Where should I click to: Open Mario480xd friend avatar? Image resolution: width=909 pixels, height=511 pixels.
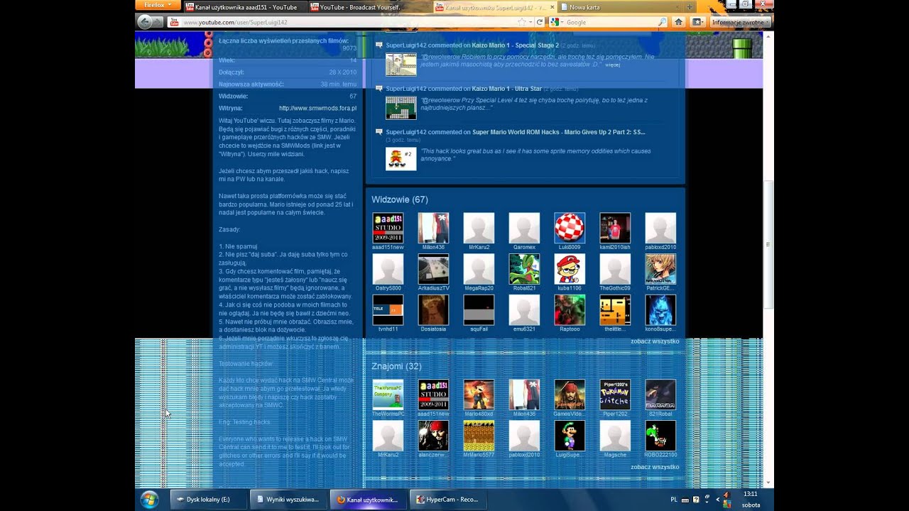[479, 395]
